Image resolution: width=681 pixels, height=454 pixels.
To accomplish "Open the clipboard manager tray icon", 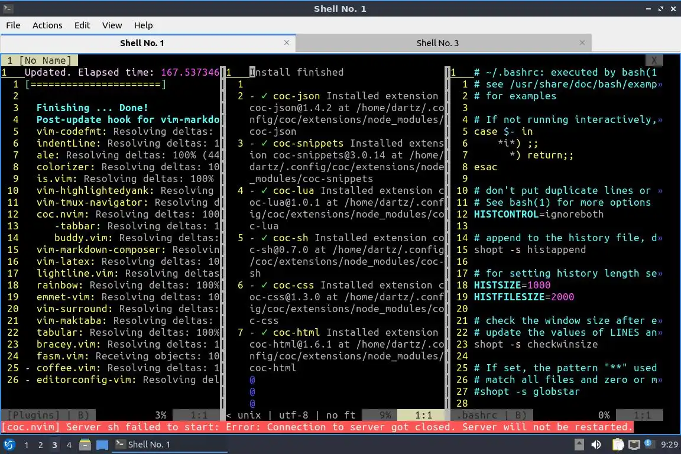I will pyautogui.click(x=618, y=445).
